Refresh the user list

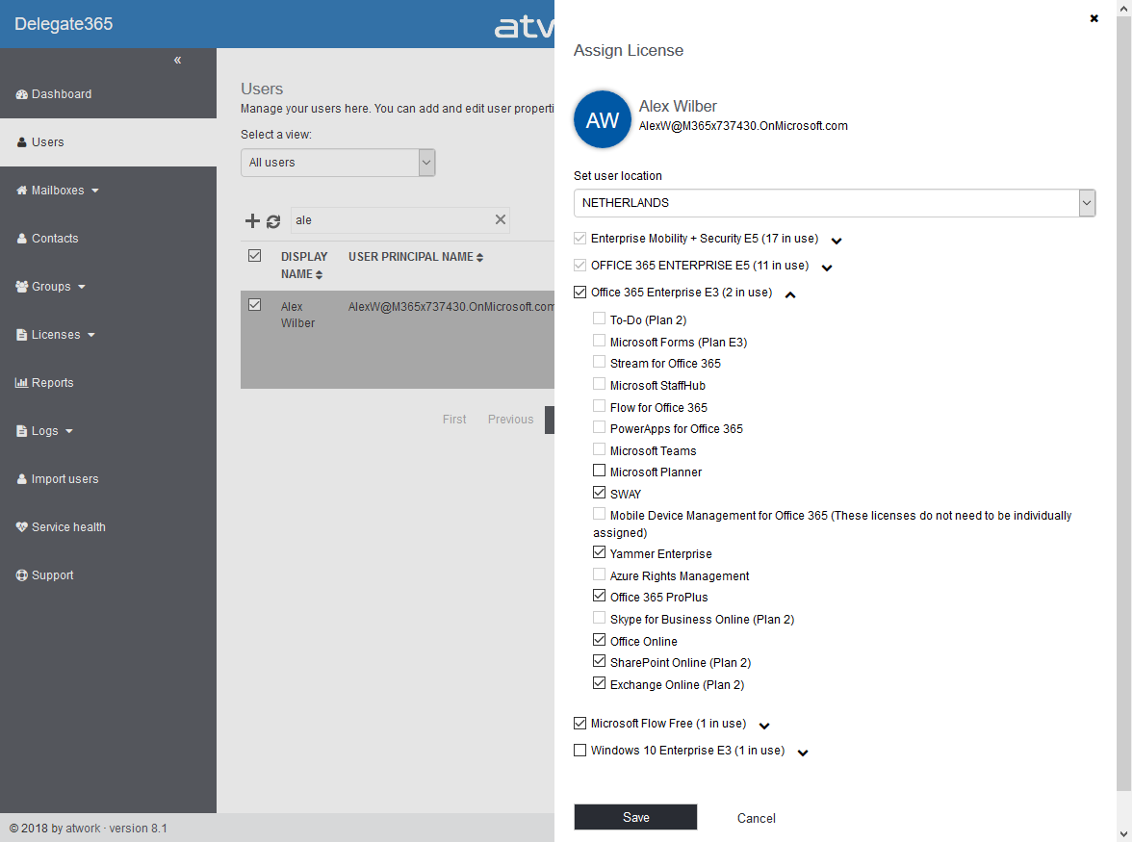tap(273, 221)
